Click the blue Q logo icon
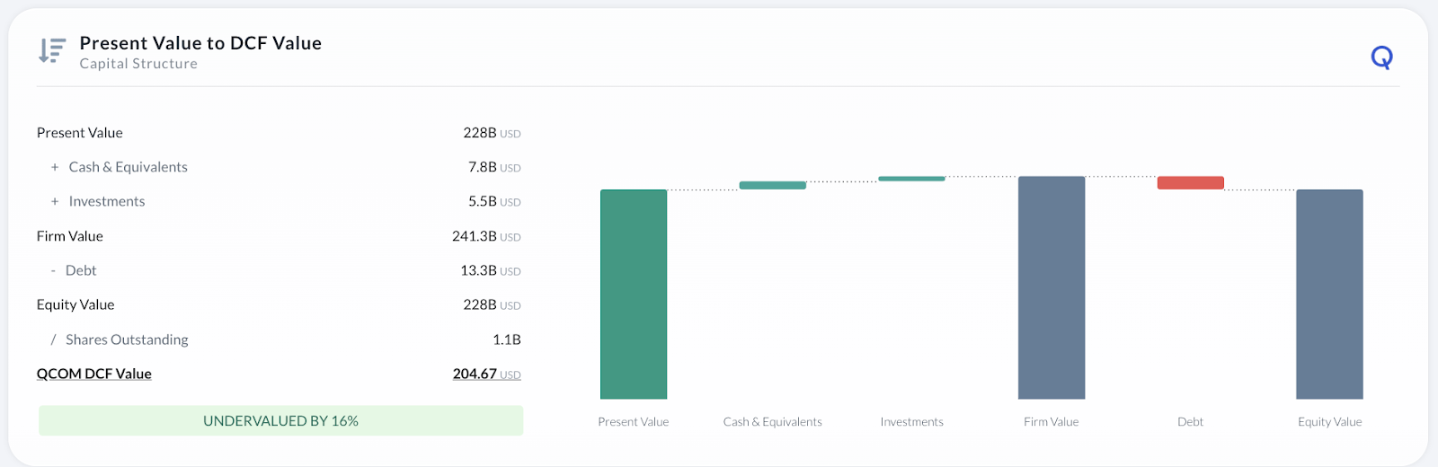Screen dimensions: 1438x467 point(1381,57)
